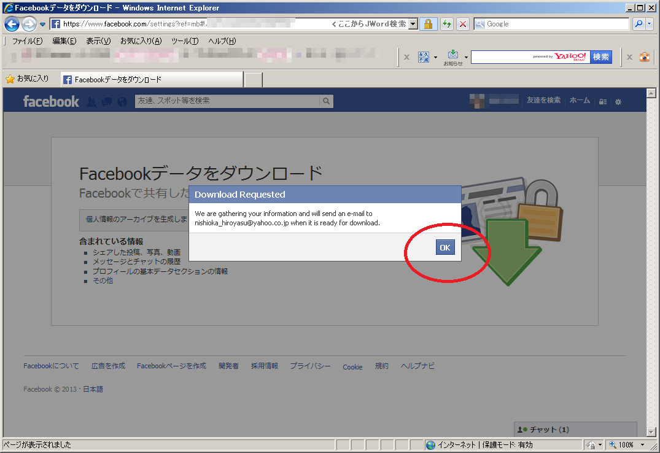Click the お知らせ mail icon
The image size is (660, 453).
click(x=453, y=57)
